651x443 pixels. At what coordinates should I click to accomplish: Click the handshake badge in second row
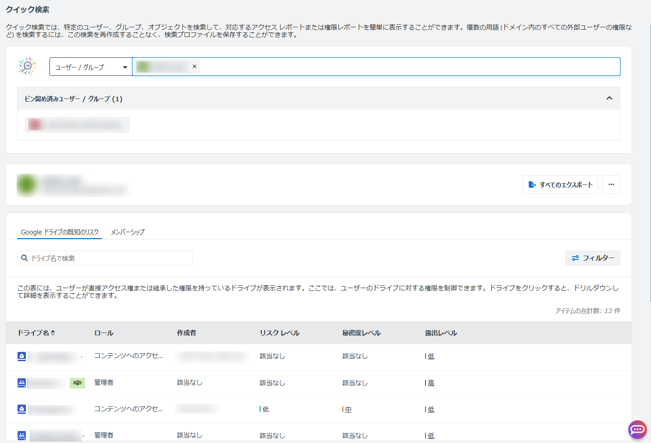[77, 383]
